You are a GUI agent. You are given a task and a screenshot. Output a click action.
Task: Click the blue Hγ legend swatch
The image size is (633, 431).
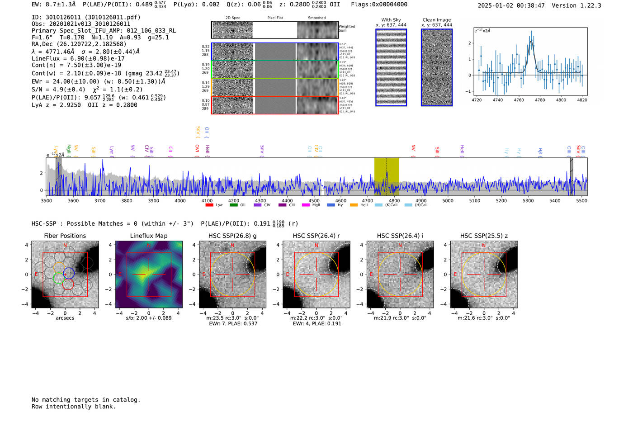tap(331, 205)
